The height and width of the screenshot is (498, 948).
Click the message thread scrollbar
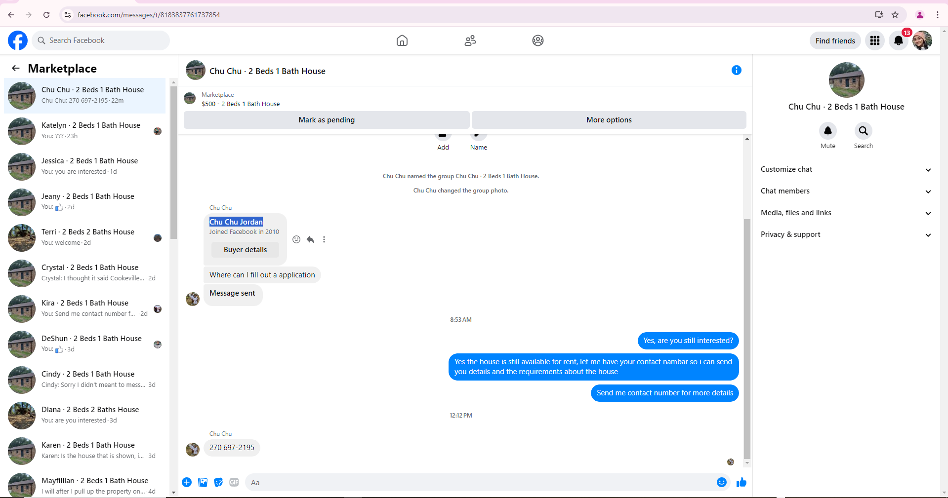(x=747, y=339)
